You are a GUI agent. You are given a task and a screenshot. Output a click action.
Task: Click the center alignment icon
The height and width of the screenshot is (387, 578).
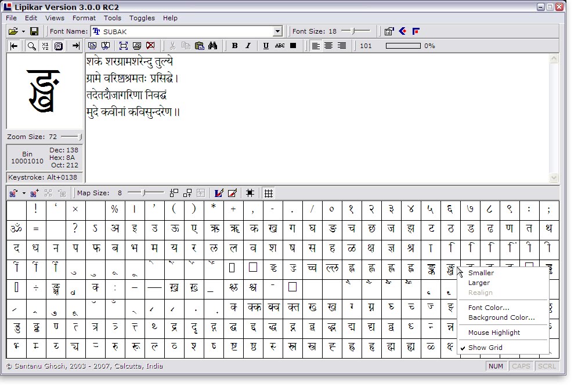pos(328,46)
